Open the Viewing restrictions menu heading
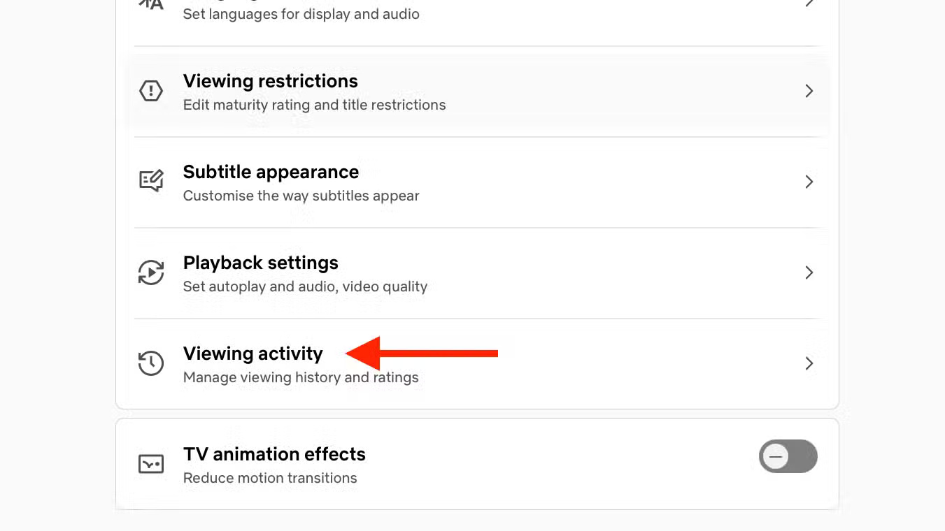 click(x=270, y=81)
